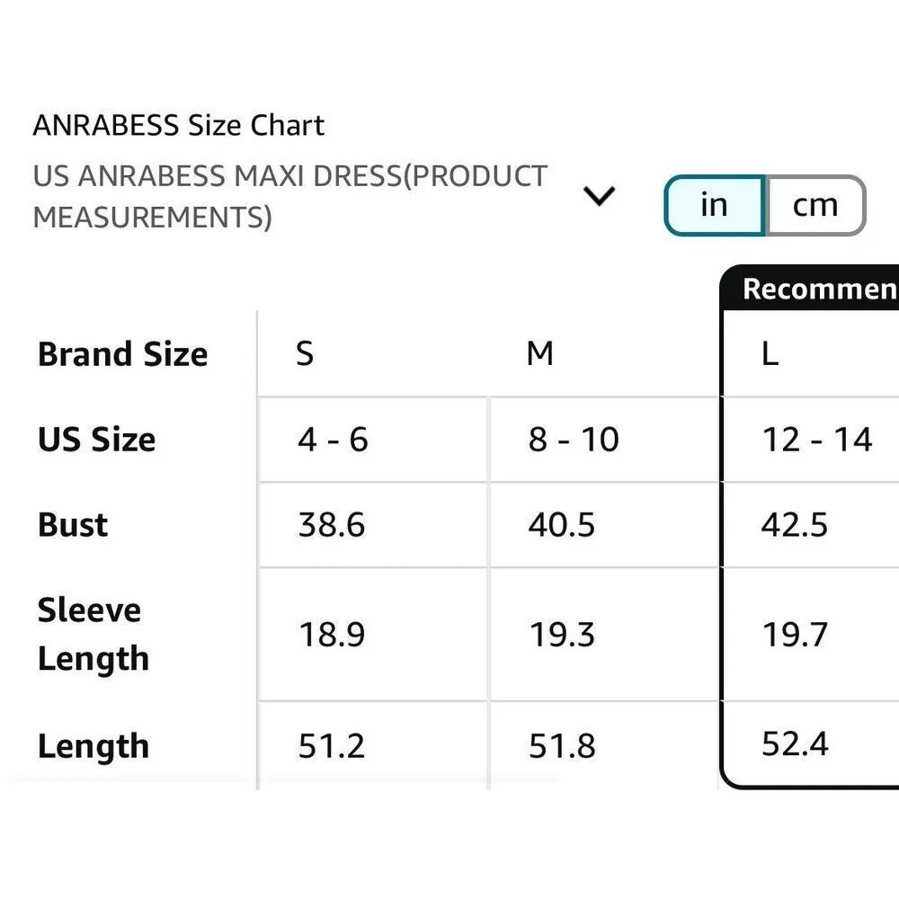The image size is (899, 899).
Task: Click the 51.2 length value
Action: pos(332,746)
